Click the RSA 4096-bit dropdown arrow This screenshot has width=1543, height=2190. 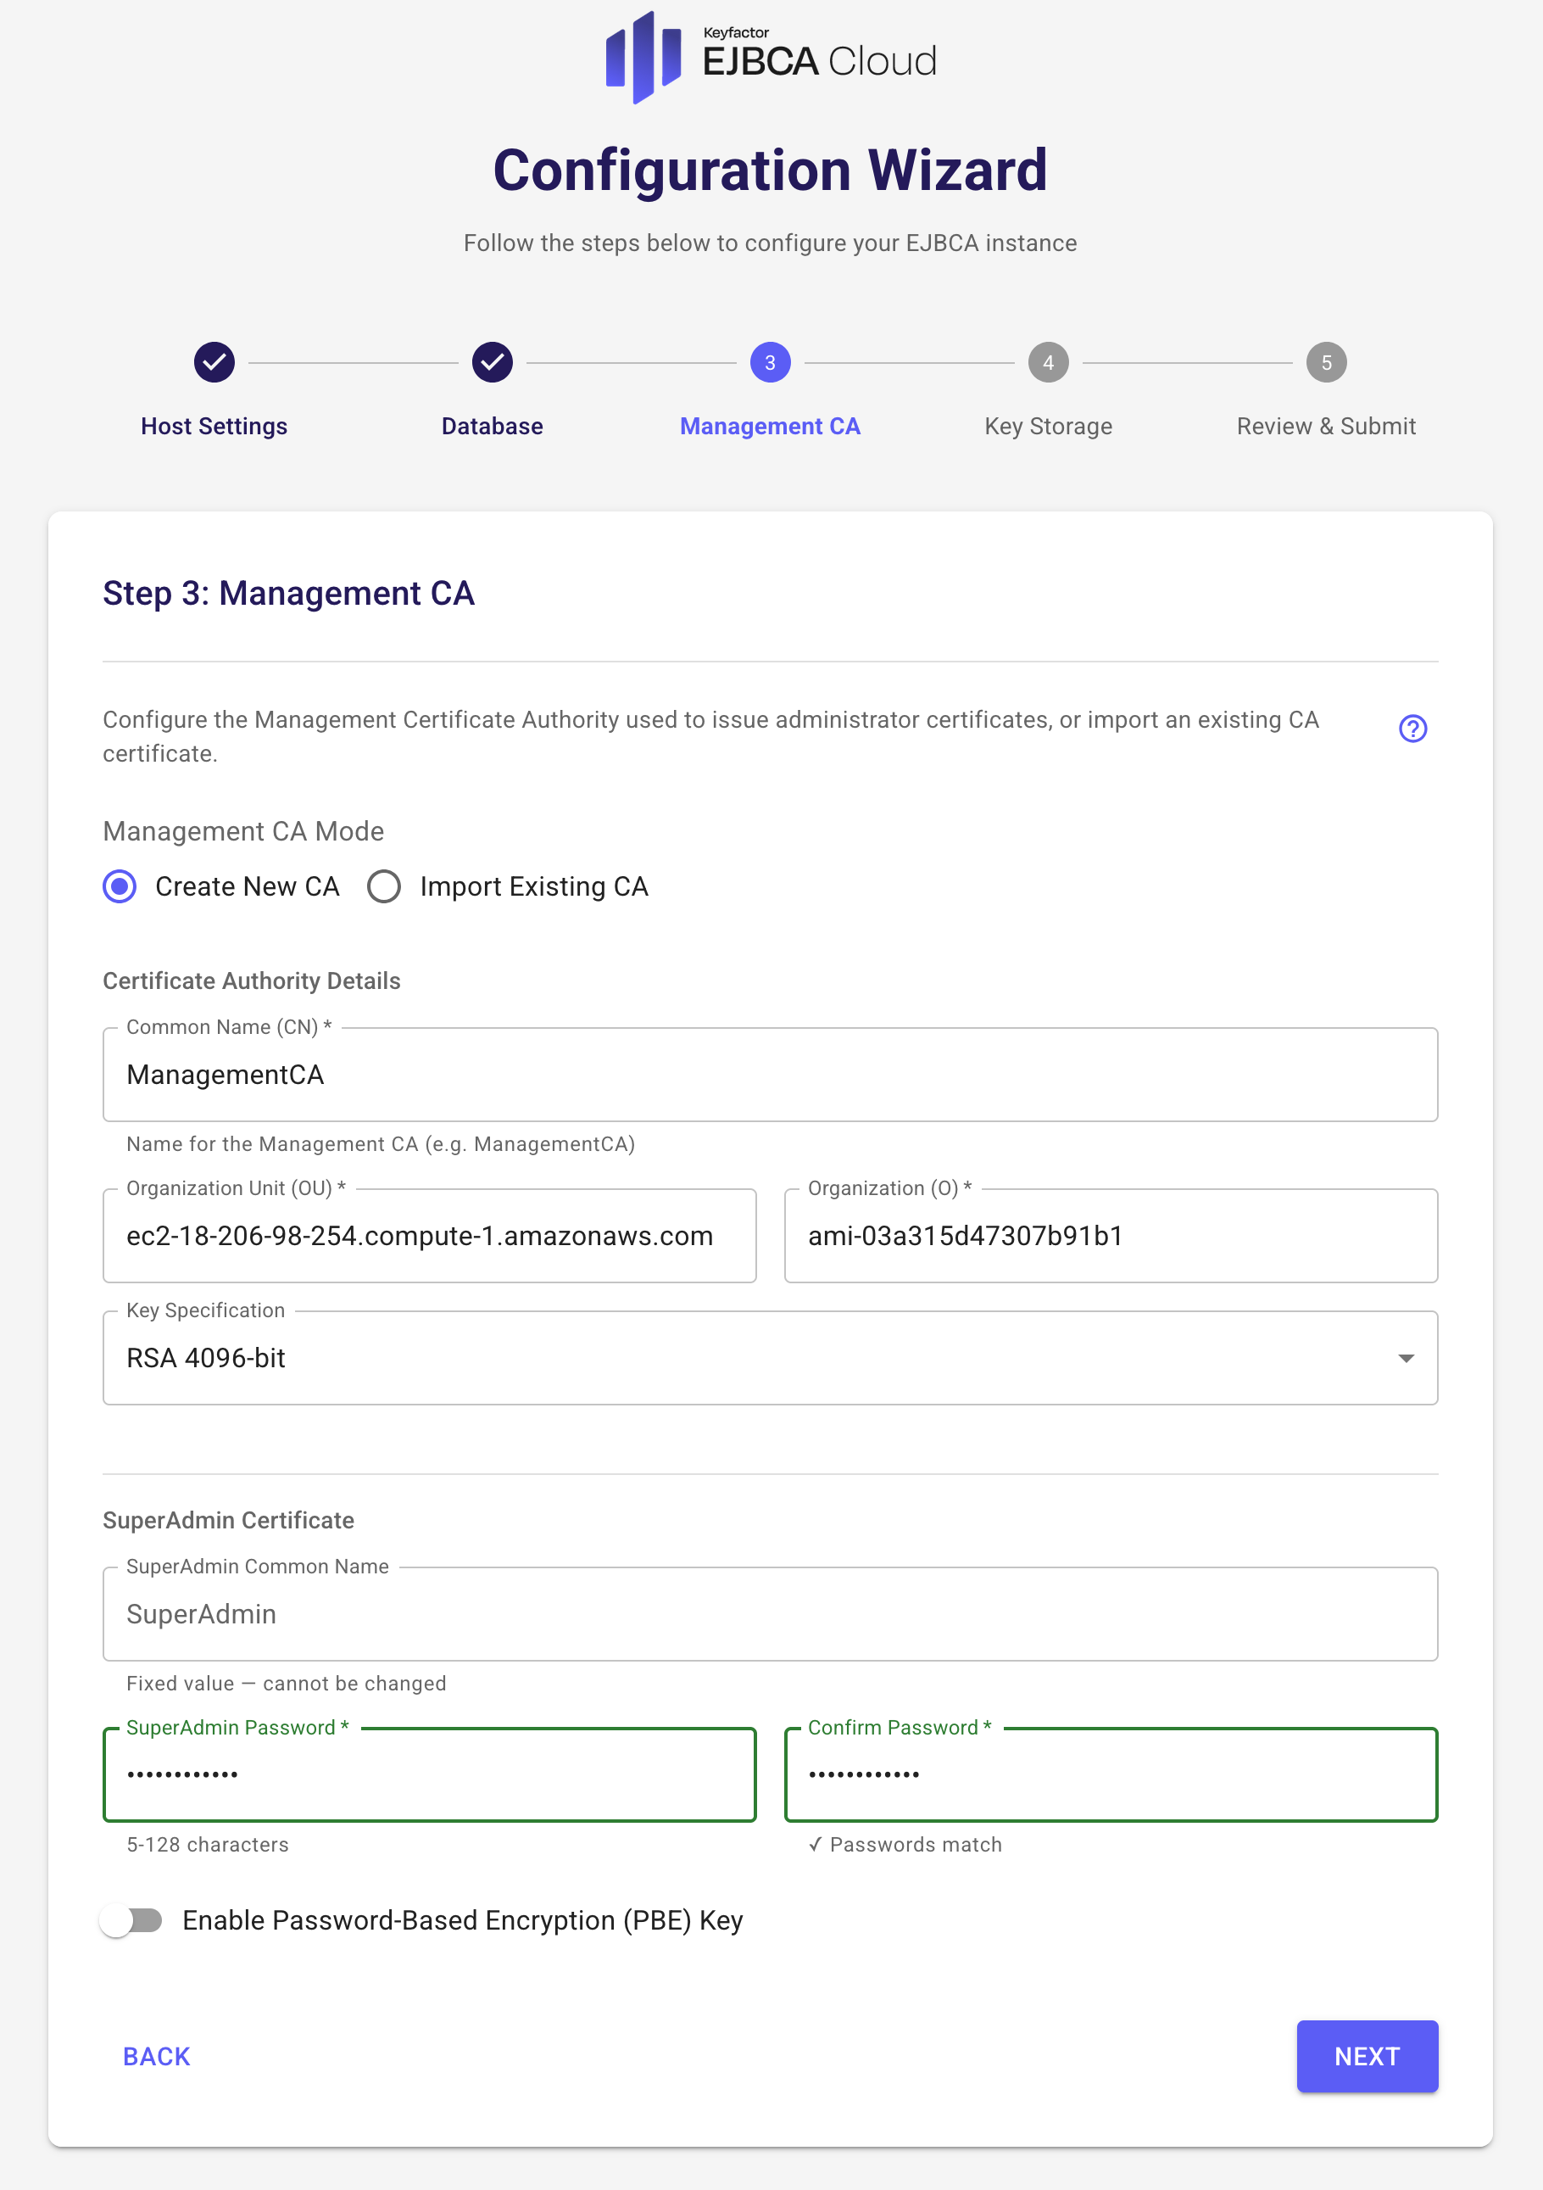pyautogui.click(x=1406, y=1358)
